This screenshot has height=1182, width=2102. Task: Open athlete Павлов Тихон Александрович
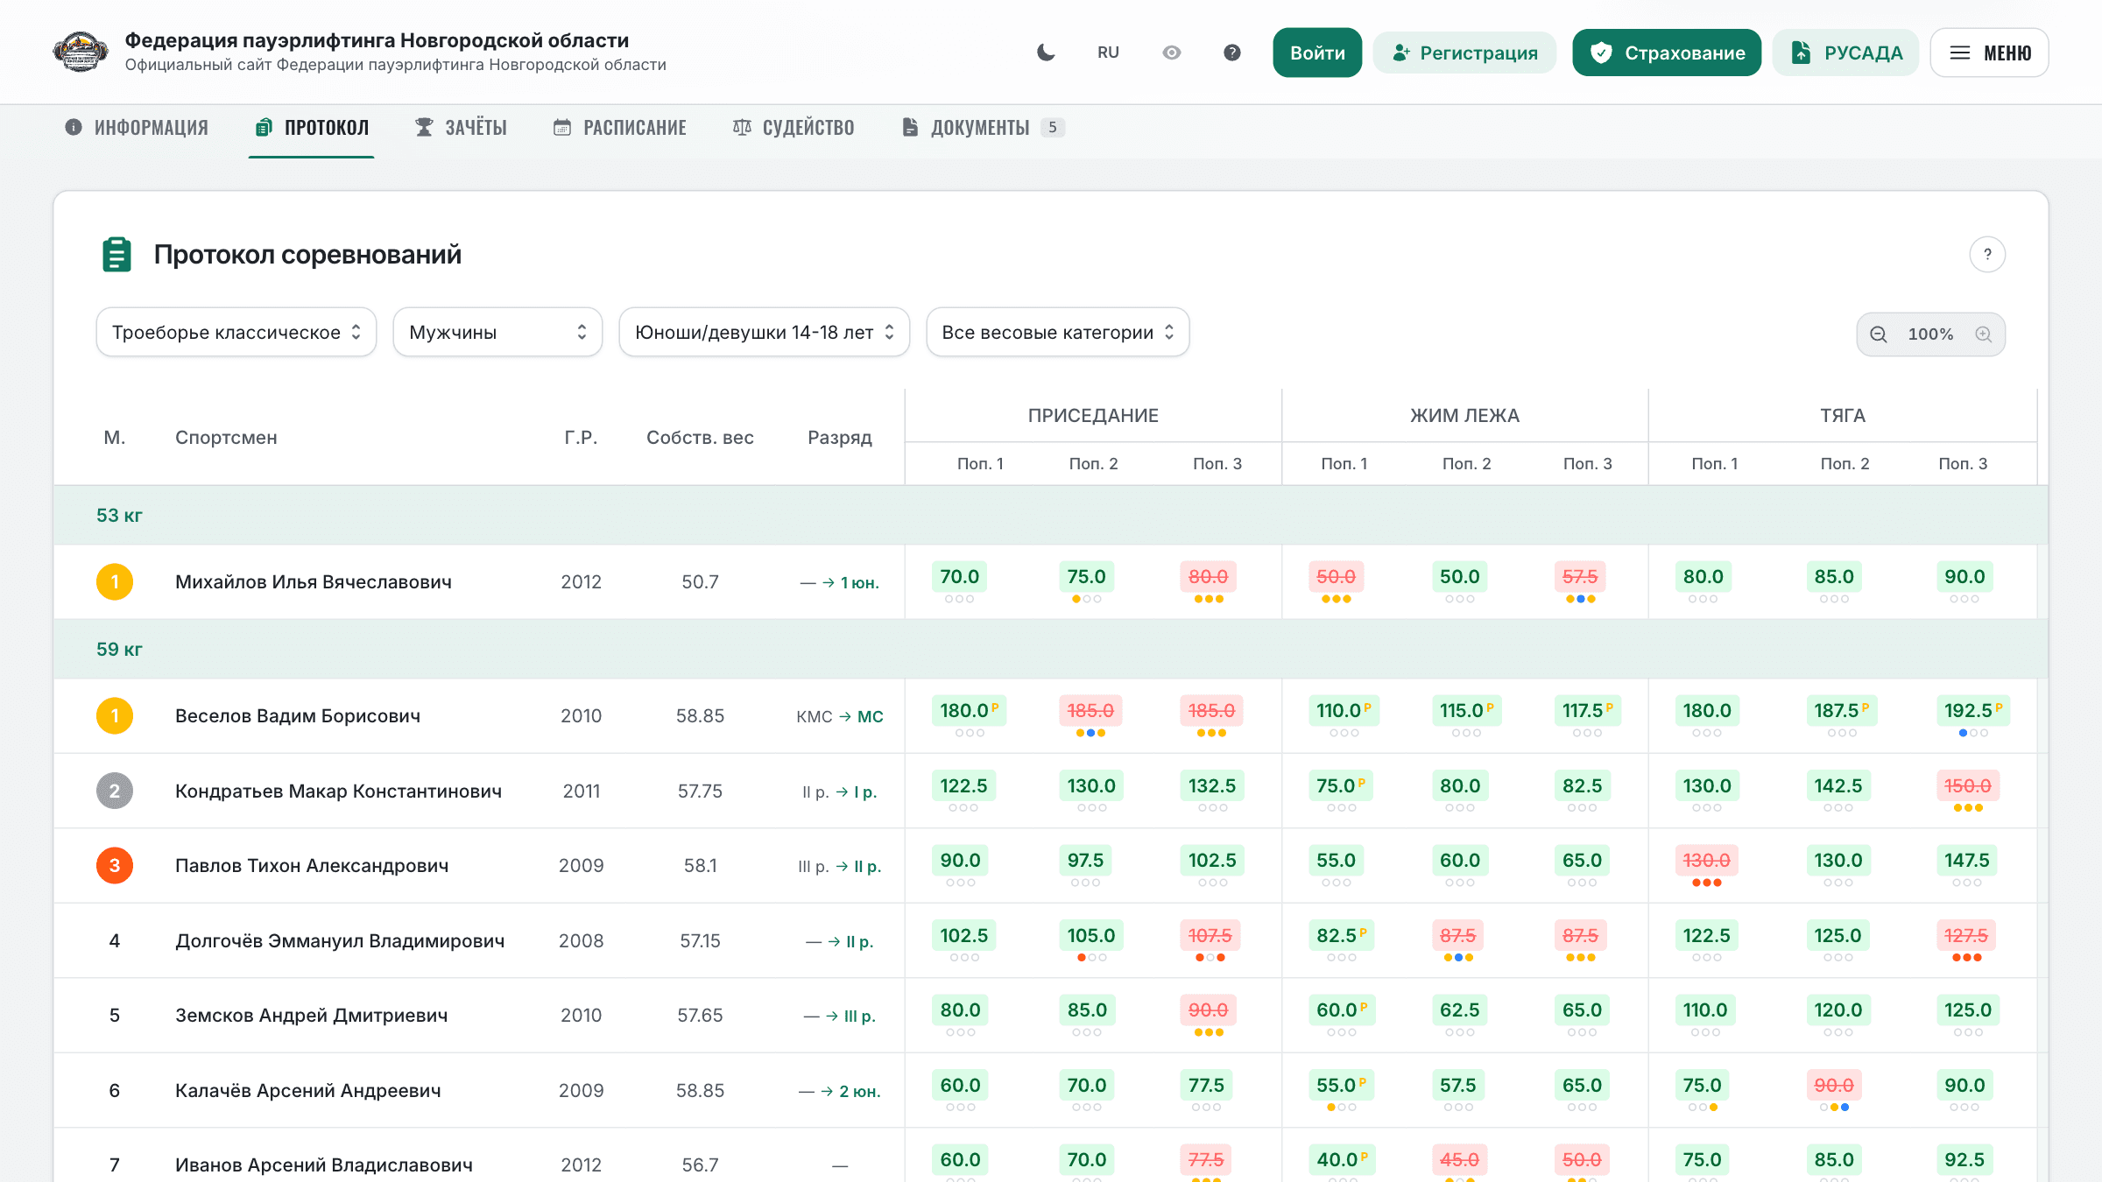(x=312, y=866)
